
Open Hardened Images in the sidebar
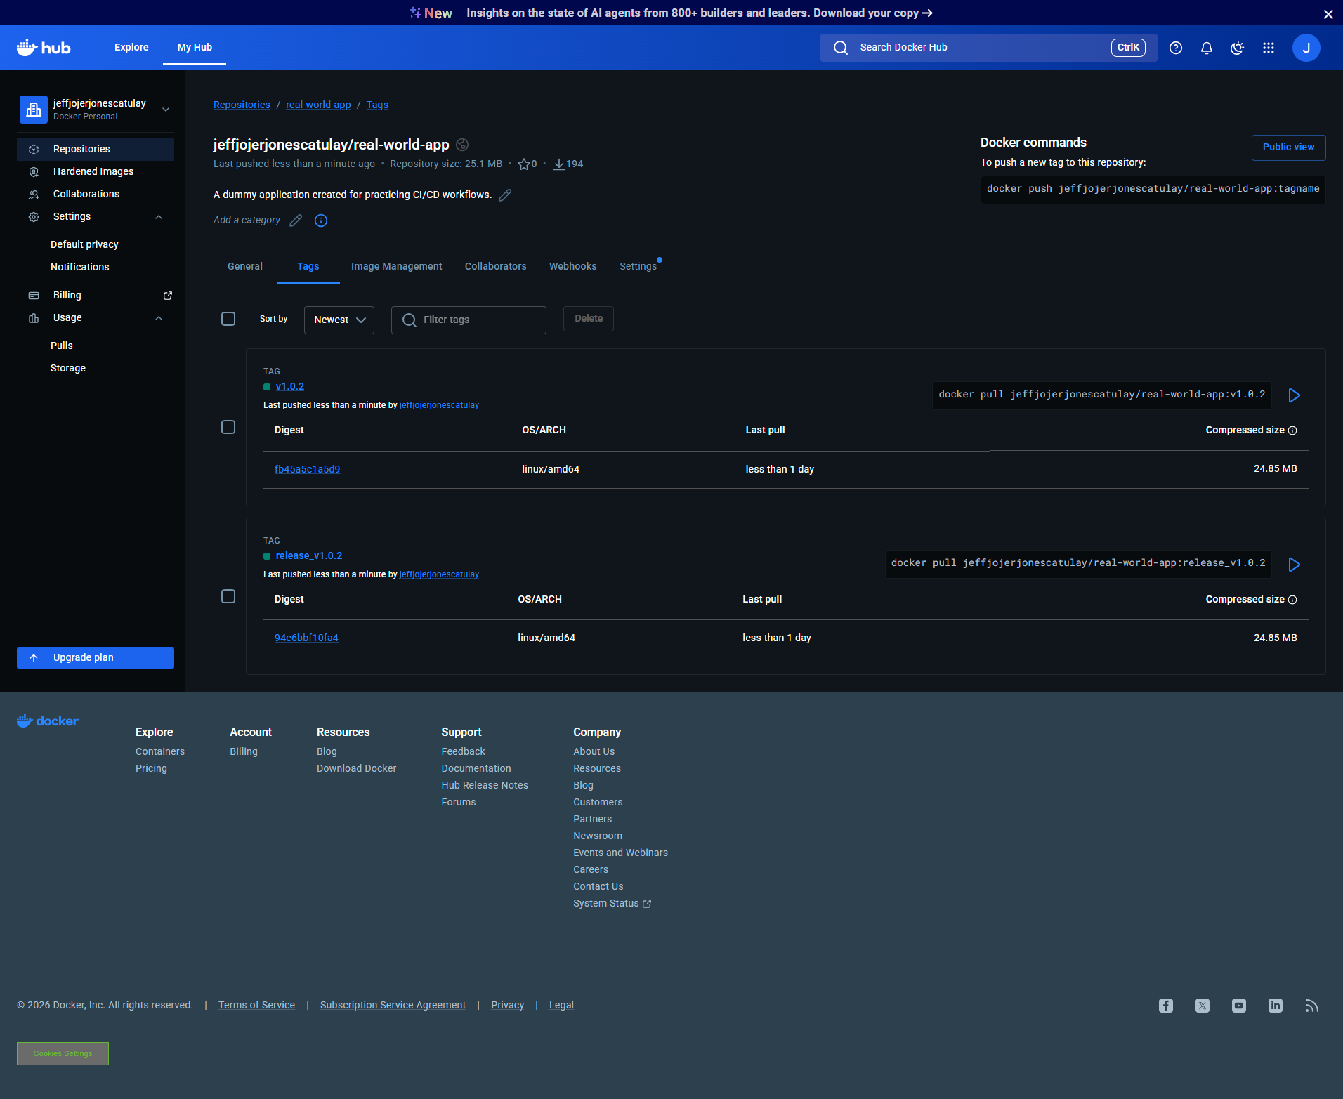pos(96,171)
